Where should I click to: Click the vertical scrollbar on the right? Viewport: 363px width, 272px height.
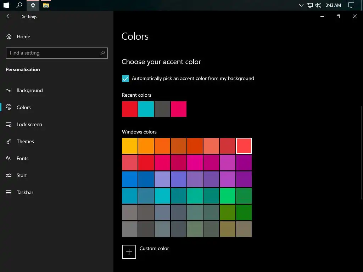click(362, 153)
